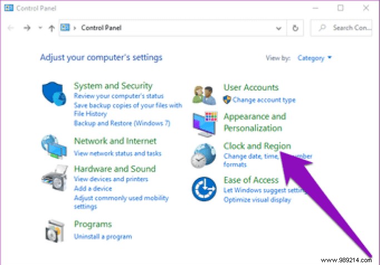The width and height of the screenshot is (380, 265).
Task: Open the Hardware and Sound printer icon
Action: coord(55,178)
